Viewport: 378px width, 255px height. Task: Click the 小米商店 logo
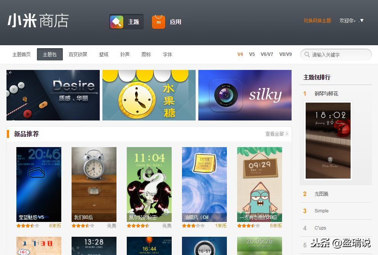(38, 21)
